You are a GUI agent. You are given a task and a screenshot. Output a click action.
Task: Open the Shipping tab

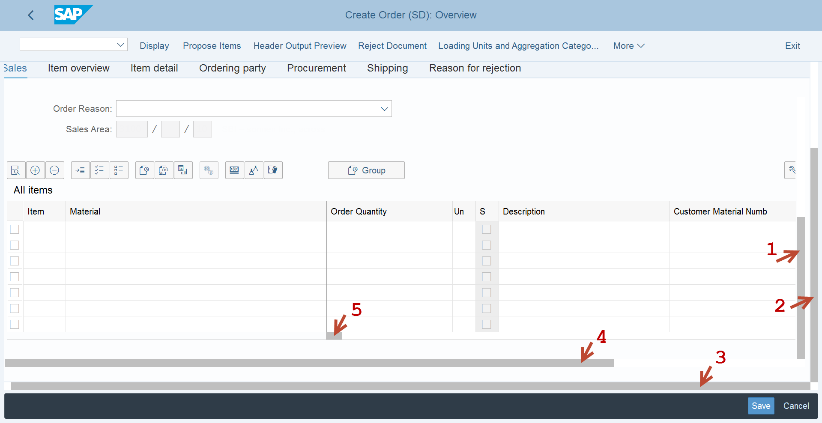point(387,69)
